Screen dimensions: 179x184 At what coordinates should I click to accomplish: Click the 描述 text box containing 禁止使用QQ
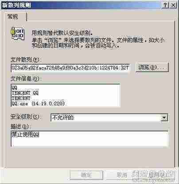[89, 139]
